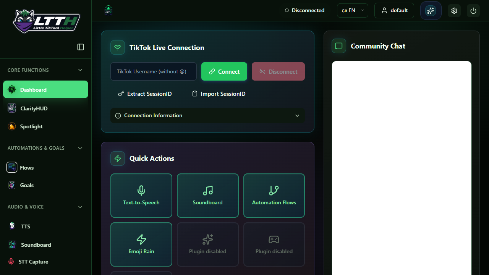
Task: Click the Disconnect button
Action: pyautogui.click(x=278, y=71)
